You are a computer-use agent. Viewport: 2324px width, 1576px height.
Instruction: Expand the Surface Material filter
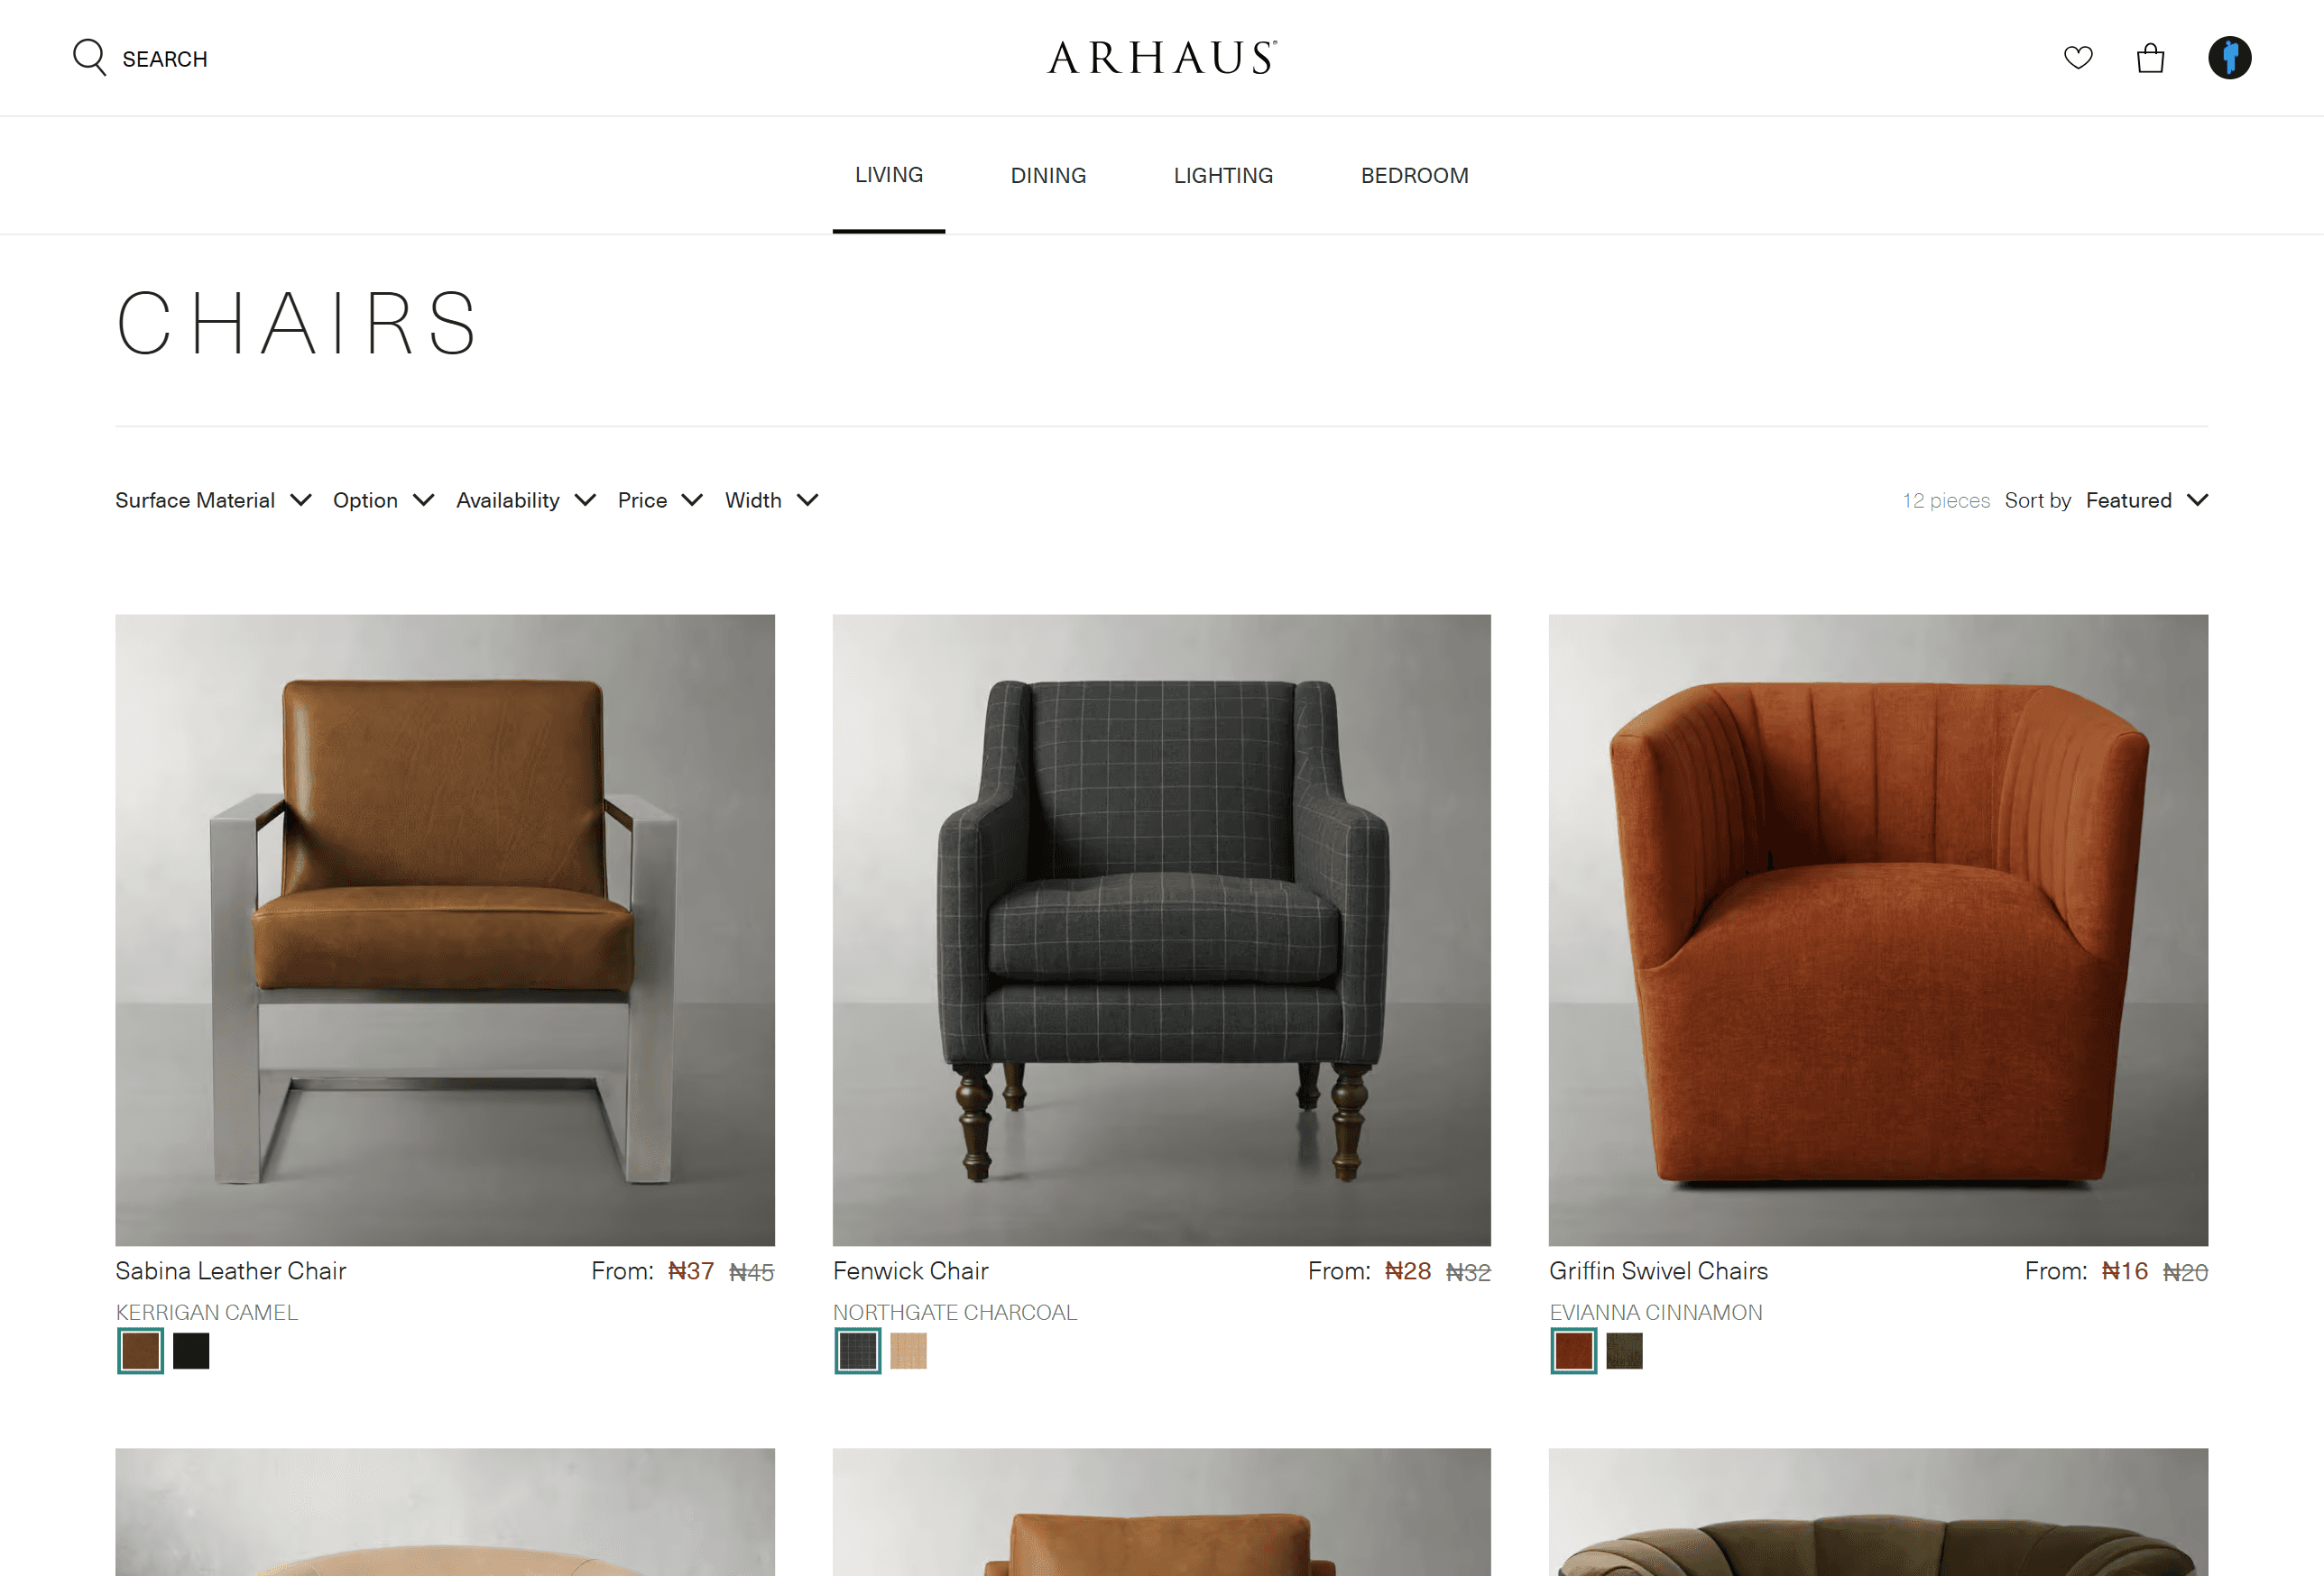point(213,499)
